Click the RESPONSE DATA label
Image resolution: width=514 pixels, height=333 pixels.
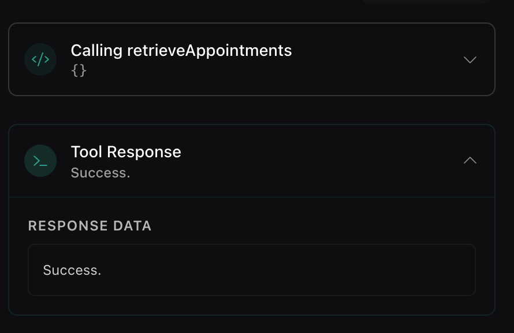[90, 226]
